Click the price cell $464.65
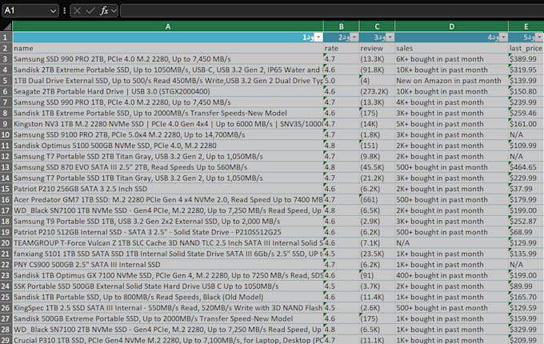This screenshot has width=544, height=344. (x=526, y=167)
